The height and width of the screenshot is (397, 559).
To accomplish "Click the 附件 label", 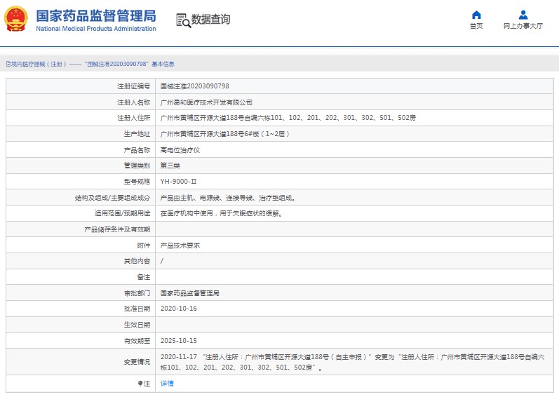I will tap(144, 245).
